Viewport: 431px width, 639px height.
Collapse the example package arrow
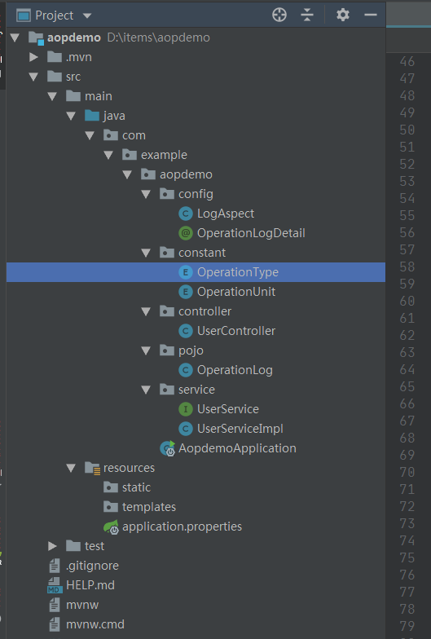(x=109, y=155)
